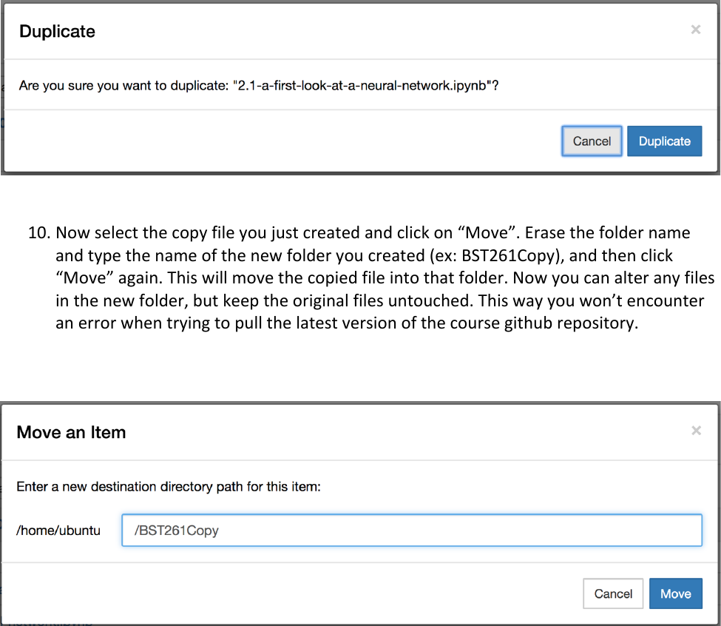721x626 pixels.
Task: Click Cancel in the Duplicate dialog
Action: click(592, 141)
